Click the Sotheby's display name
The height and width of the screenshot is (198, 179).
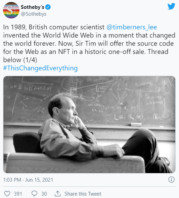coord(32,7)
